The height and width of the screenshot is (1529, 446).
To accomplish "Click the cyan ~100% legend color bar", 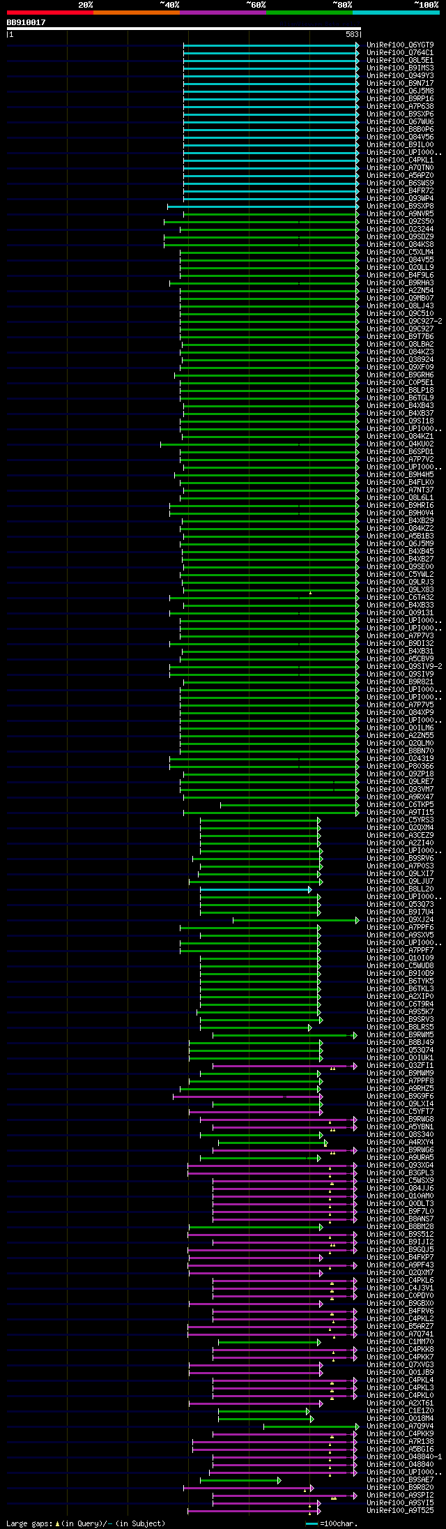I will tap(396, 13).
